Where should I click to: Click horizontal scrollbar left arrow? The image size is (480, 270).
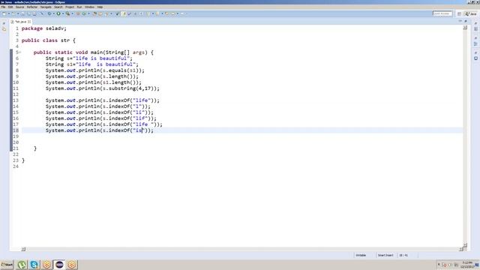23,249
